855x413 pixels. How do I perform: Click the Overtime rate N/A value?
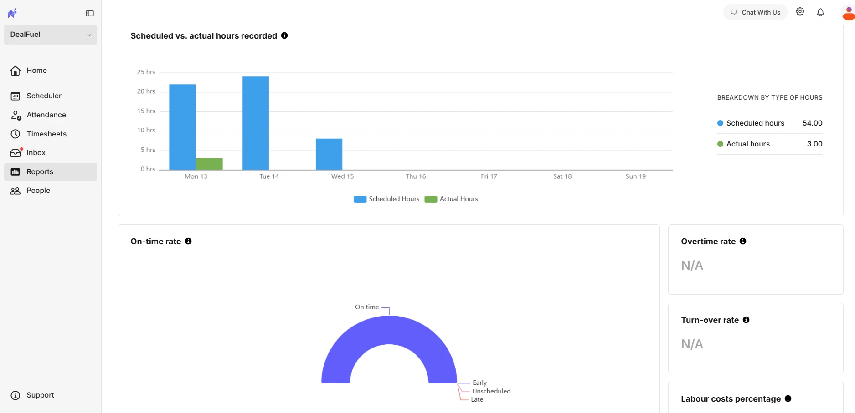click(692, 266)
